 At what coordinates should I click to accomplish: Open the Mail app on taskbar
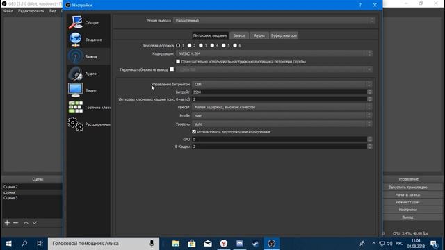208,244
